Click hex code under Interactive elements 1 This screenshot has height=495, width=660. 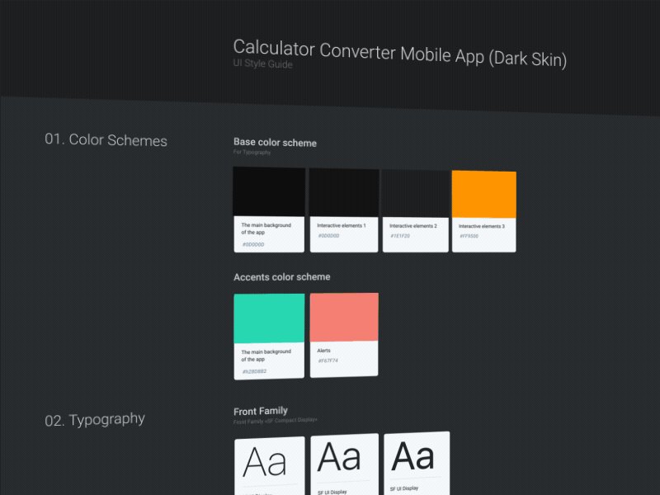(x=328, y=236)
